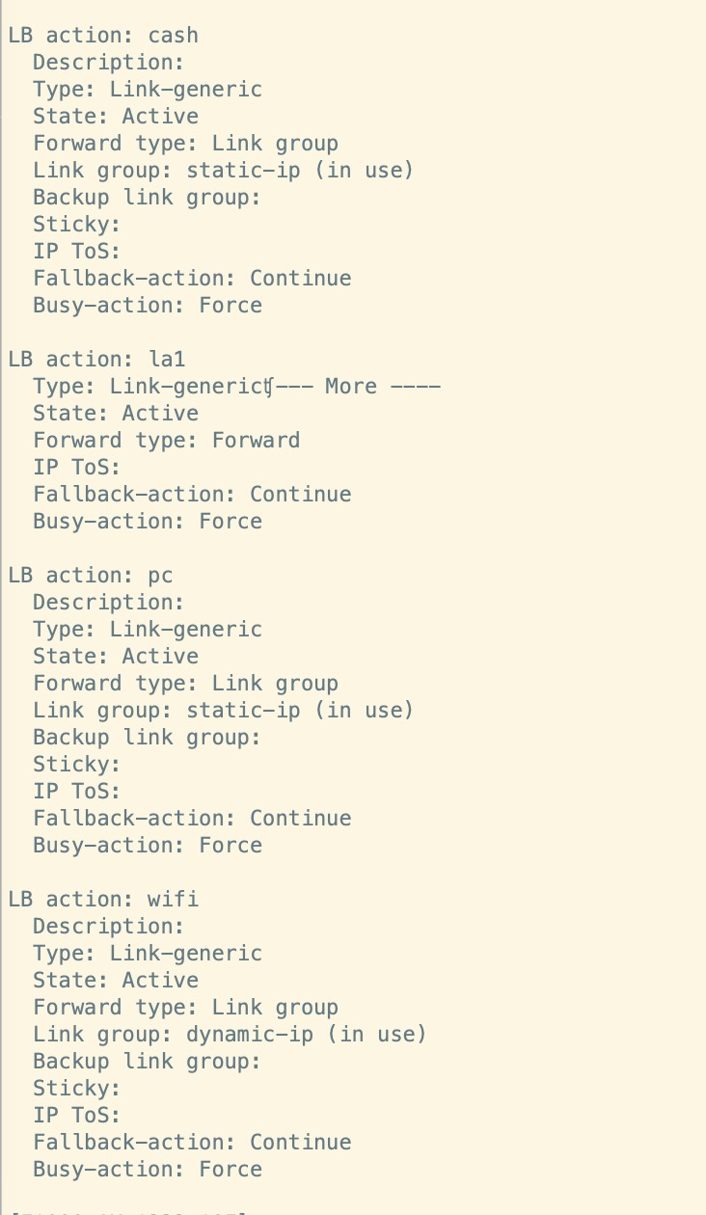This screenshot has height=1215, width=706.
Task: Click the Description line under cash action
Action: pyautogui.click(x=108, y=63)
